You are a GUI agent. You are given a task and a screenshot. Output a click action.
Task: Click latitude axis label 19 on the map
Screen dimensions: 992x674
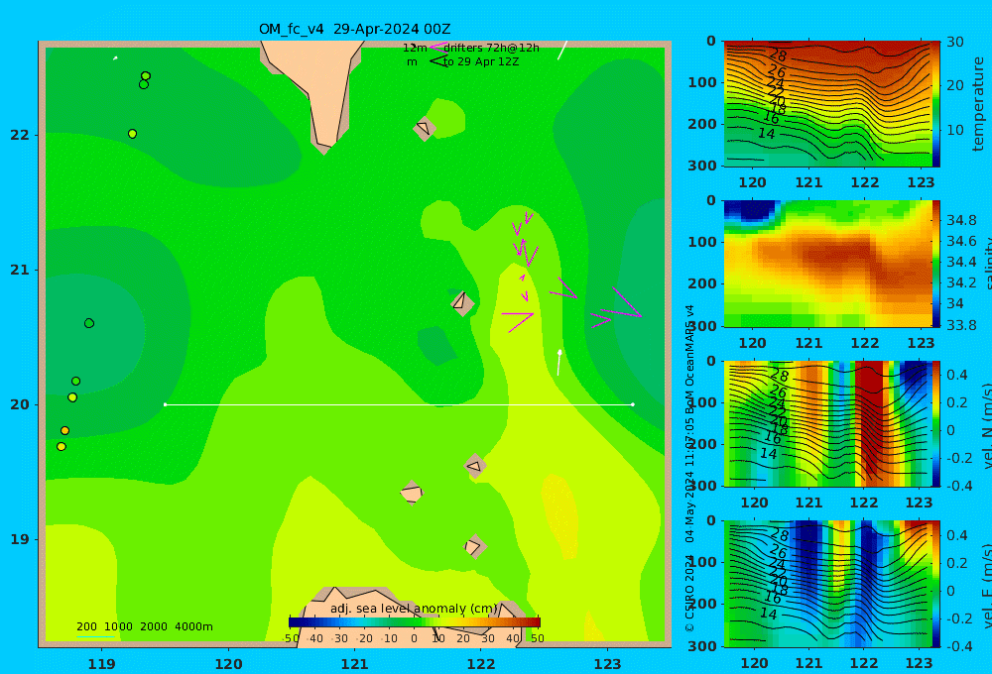(20, 540)
